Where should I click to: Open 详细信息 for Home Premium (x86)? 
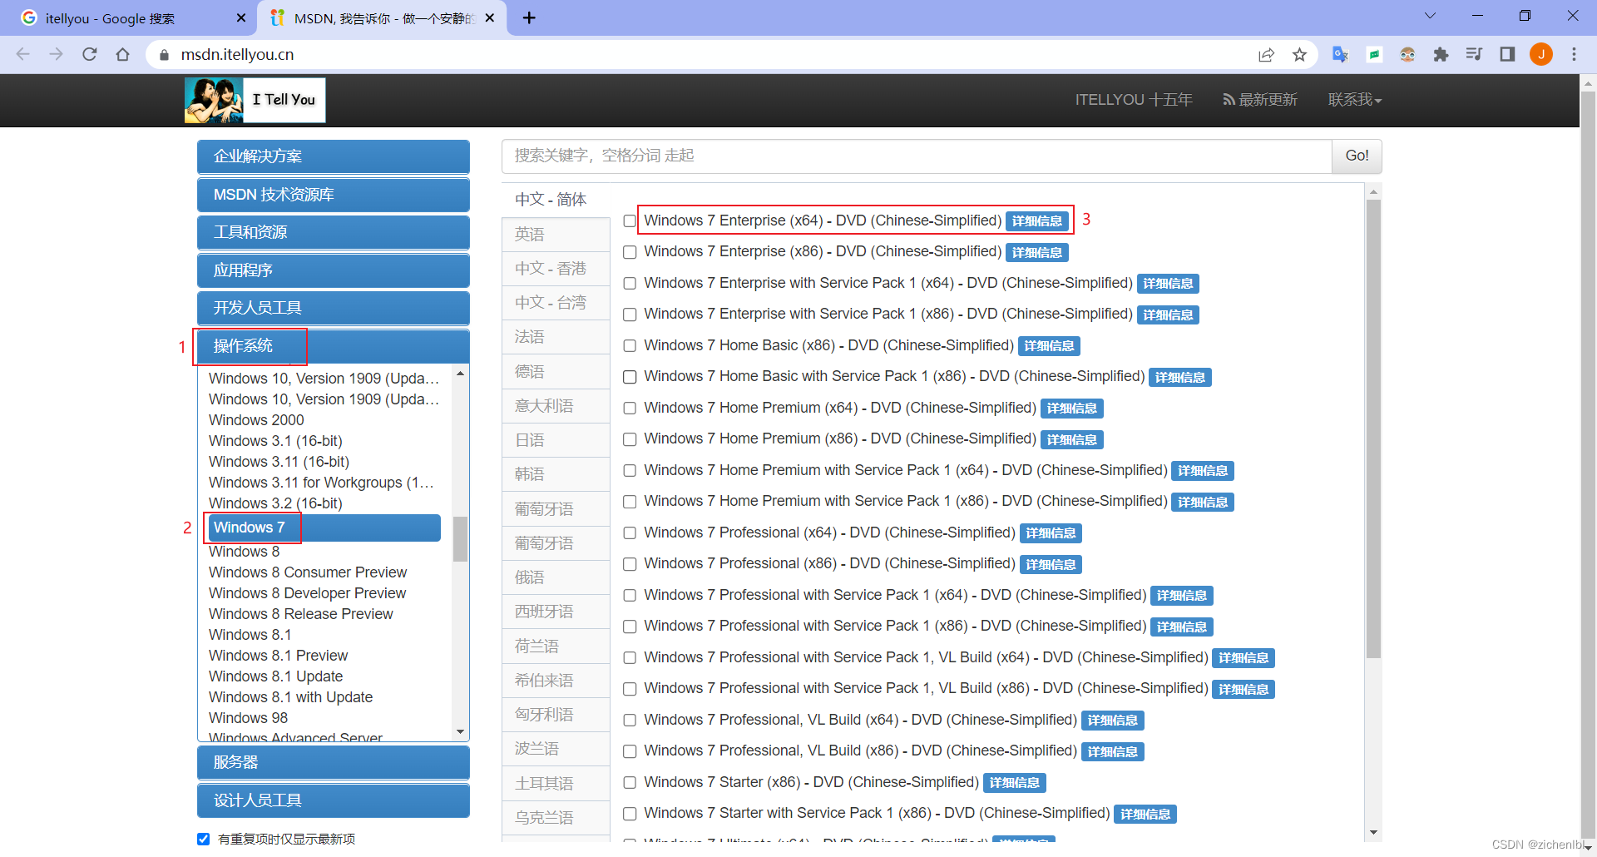pos(1071,439)
